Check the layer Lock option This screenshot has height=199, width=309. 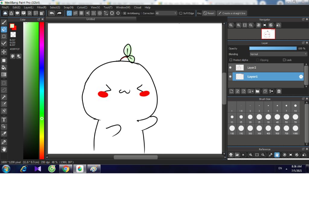[x=284, y=60]
